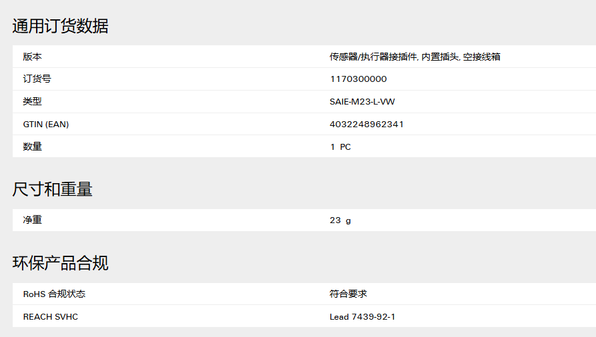The image size is (596, 337).
Task: Select the order number 1170300000
Action: click(x=358, y=79)
